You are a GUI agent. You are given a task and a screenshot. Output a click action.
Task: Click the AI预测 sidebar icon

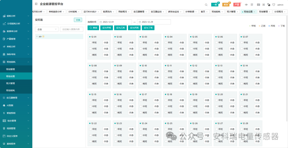point(4,105)
